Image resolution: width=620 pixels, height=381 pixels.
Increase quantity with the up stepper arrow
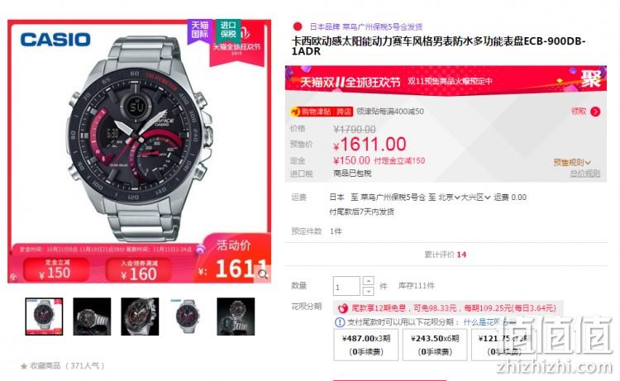tap(368, 281)
